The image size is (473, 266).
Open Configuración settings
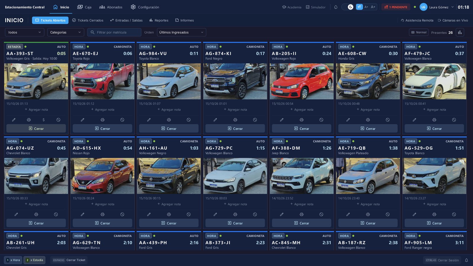[145, 7]
